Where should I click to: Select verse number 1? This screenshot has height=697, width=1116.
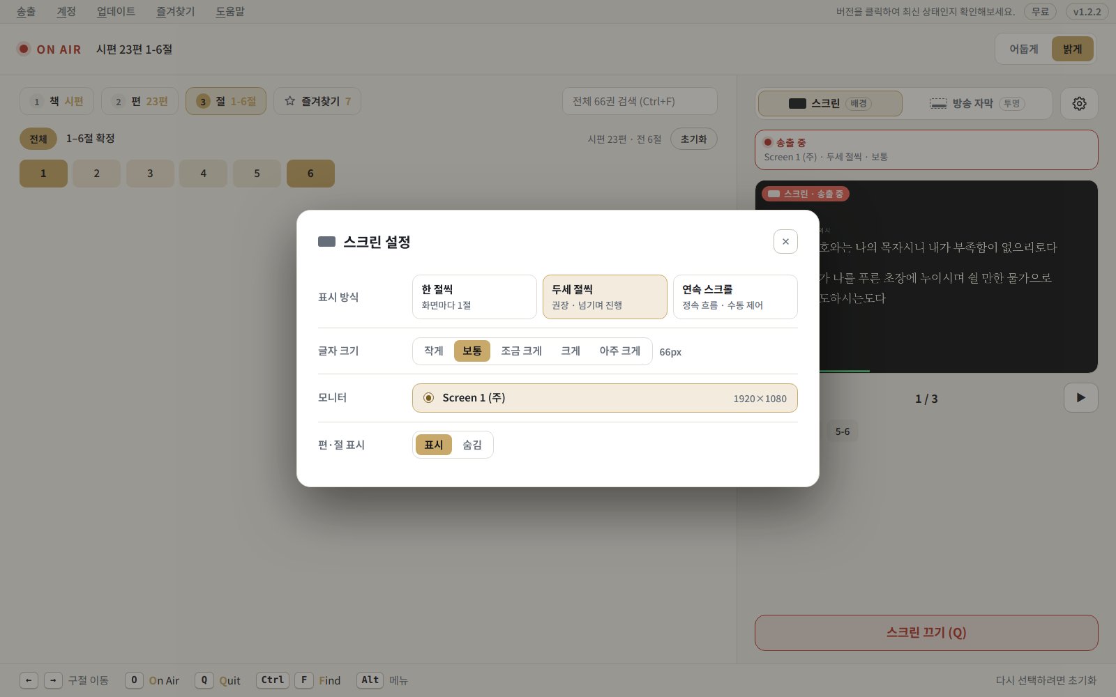click(x=43, y=174)
